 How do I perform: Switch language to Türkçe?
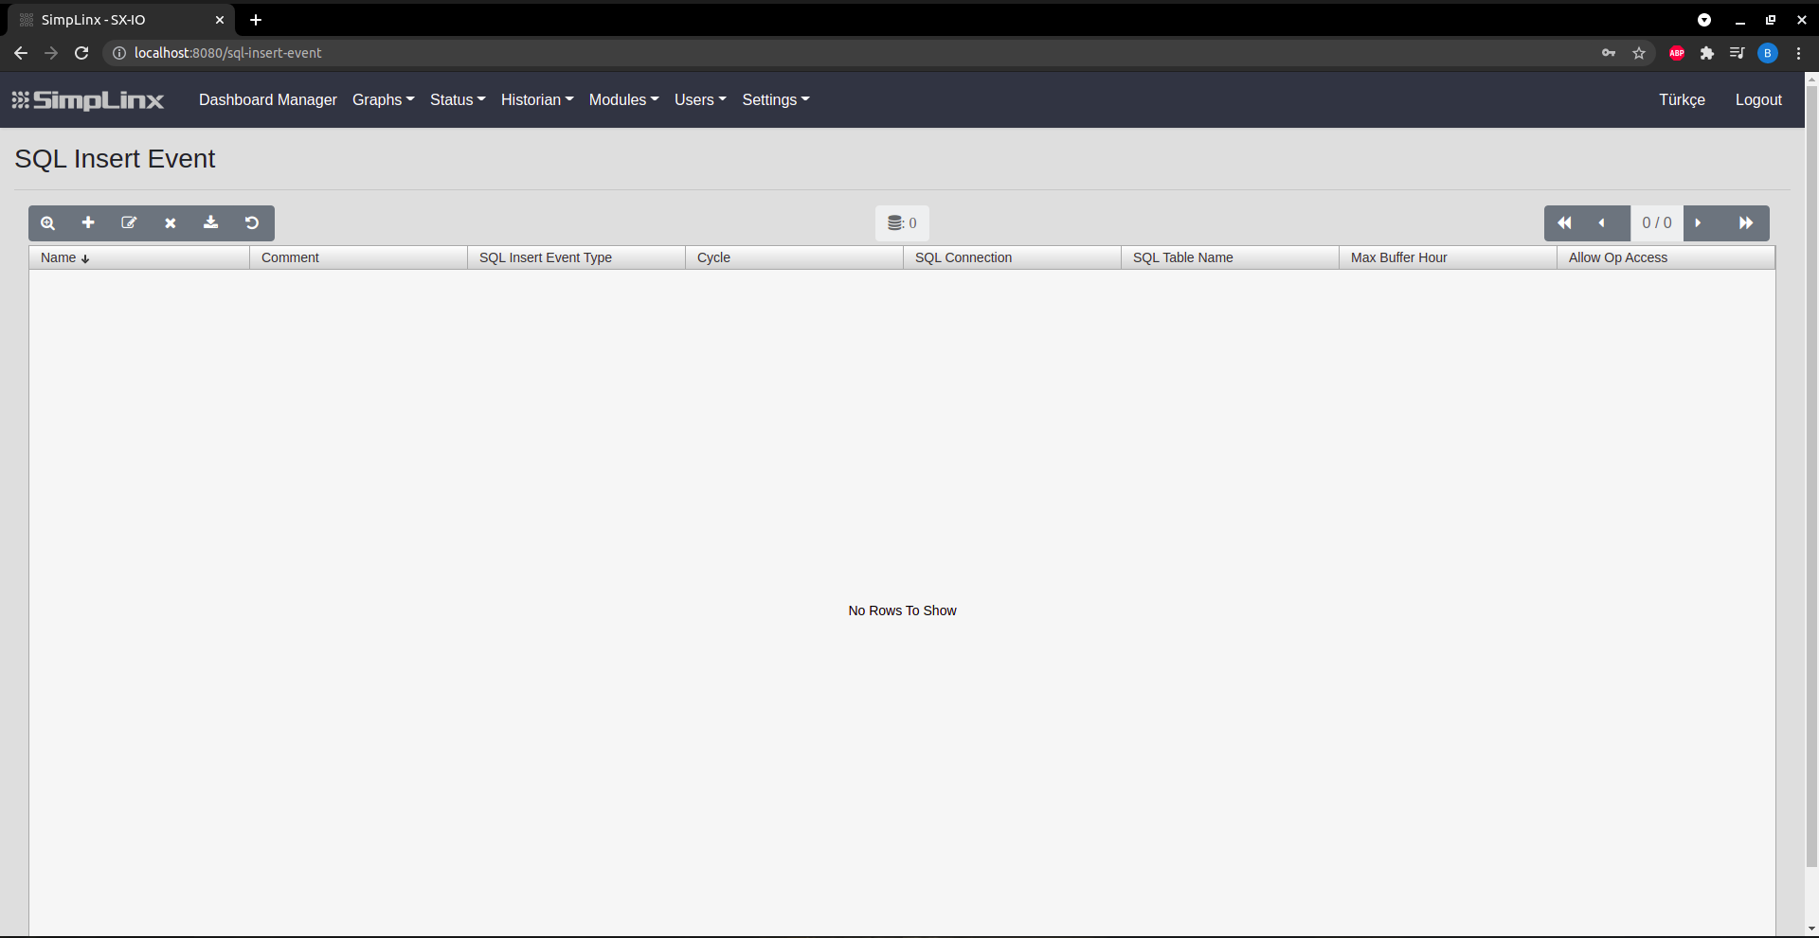click(x=1682, y=100)
